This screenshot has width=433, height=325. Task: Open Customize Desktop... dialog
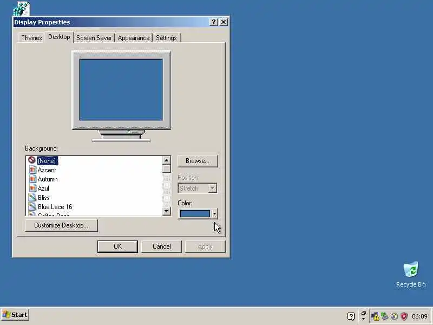[x=61, y=225]
